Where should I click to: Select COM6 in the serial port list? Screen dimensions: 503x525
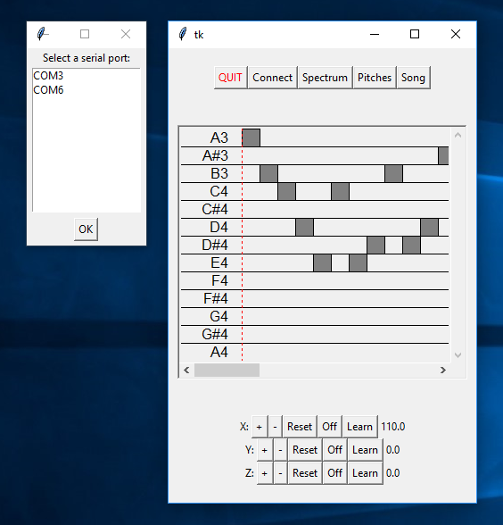click(87, 90)
